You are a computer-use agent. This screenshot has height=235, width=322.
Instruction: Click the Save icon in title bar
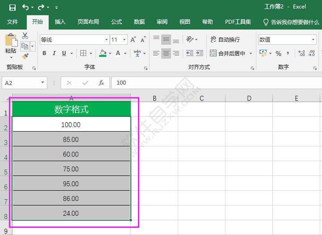click(13, 8)
